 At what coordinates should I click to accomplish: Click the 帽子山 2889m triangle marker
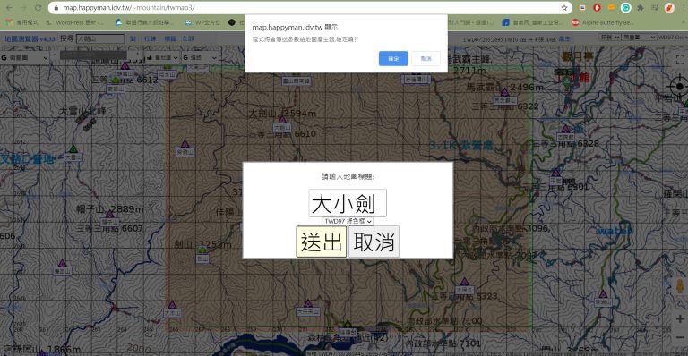(109, 214)
